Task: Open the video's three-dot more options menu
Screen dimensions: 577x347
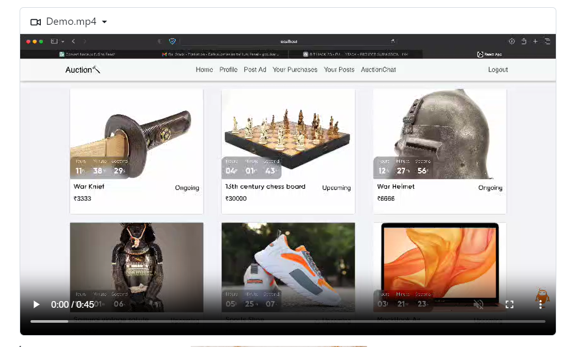Action: tap(540, 304)
